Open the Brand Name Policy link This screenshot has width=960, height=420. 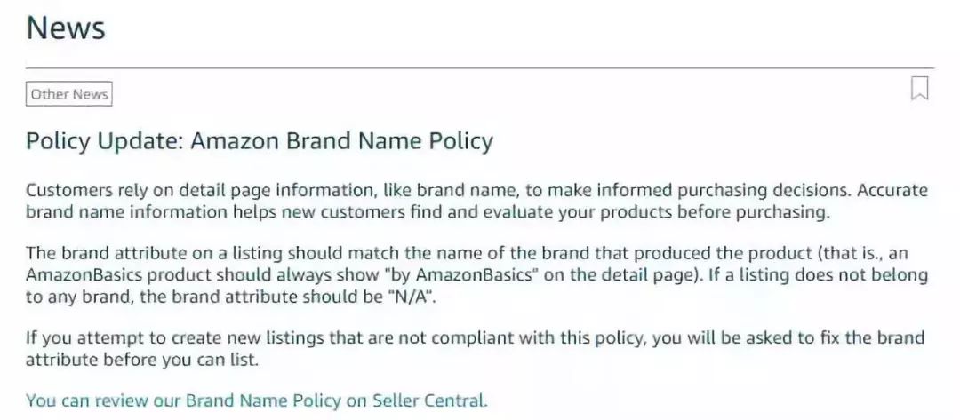tap(257, 400)
